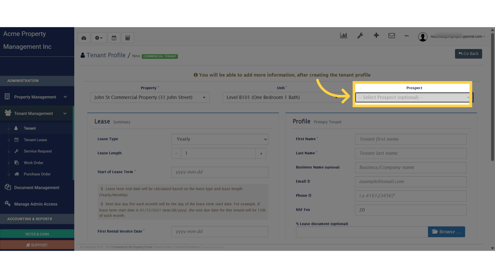Click the REFER & EARN button
Image resolution: width=495 pixels, height=278 pixels.
point(37,234)
